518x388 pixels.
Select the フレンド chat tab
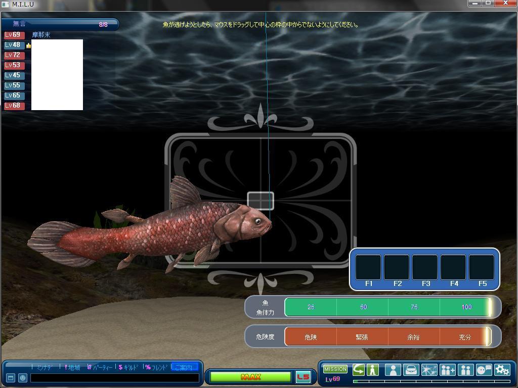156,367
